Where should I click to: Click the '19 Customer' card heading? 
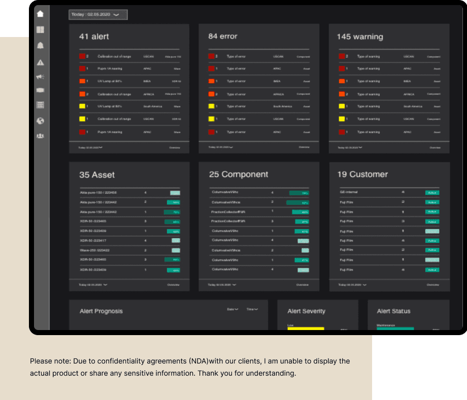click(x=362, y=174)
